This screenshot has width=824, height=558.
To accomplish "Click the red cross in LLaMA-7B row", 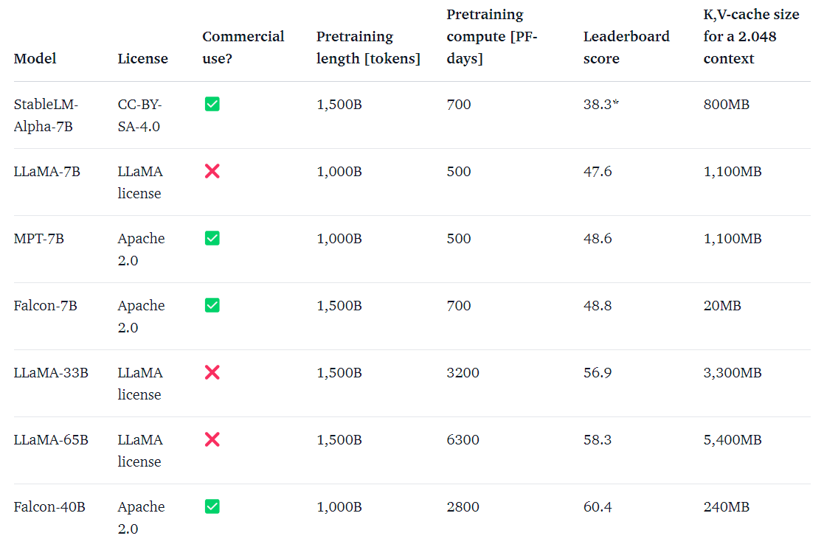I will click(x=212, y=171).
